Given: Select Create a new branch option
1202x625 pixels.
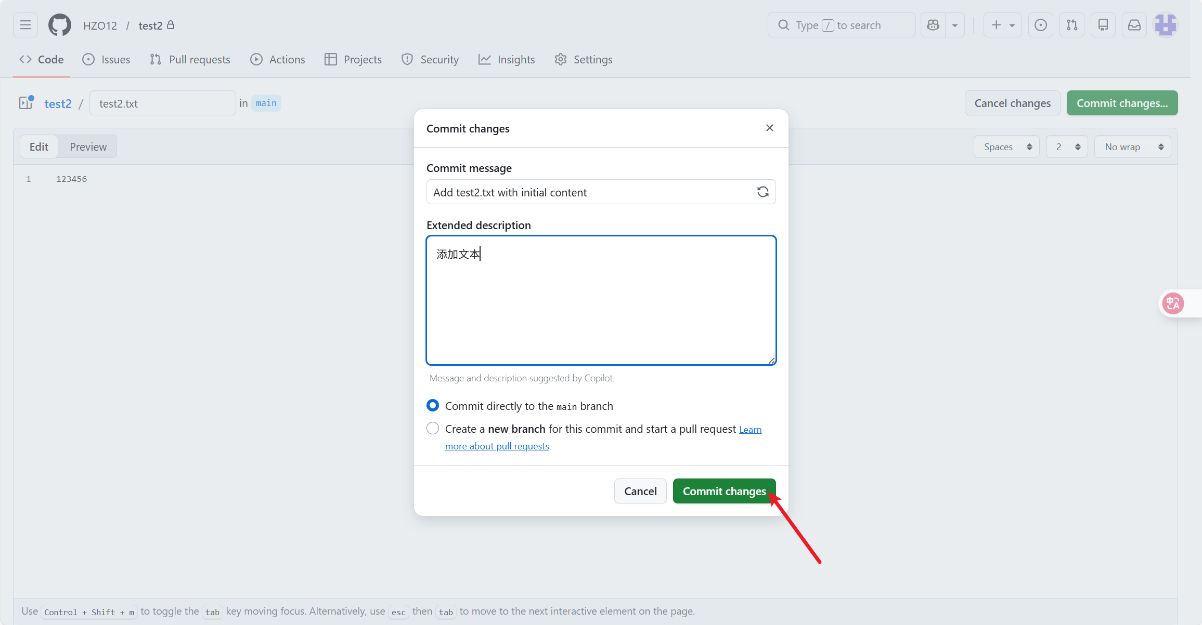Looking at the screenshot, I should click(433, 429).
